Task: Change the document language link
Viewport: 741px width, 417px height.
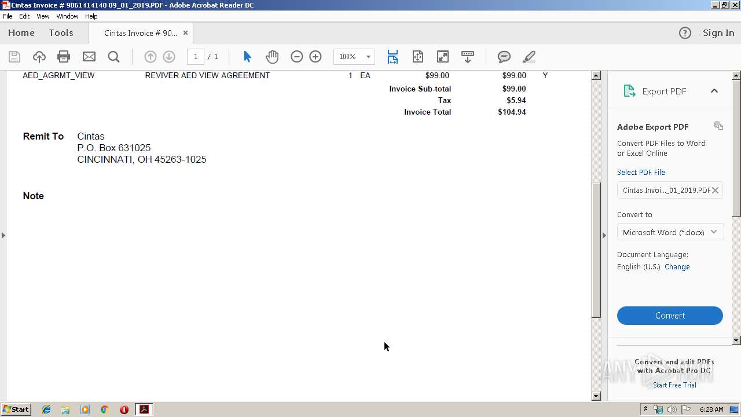Action: coord(677,267)
